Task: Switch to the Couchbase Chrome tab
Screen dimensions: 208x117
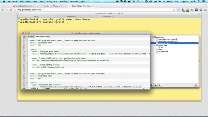Action: point(25,6)
